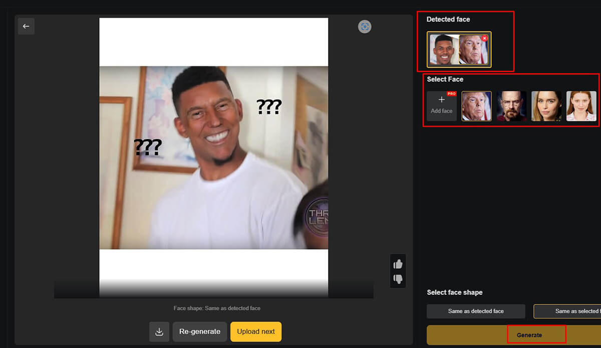Image resolution: width=601 pixels, height=348 pixels.
Task: Select the blonde woman face thumbnail
Action: 546,106
